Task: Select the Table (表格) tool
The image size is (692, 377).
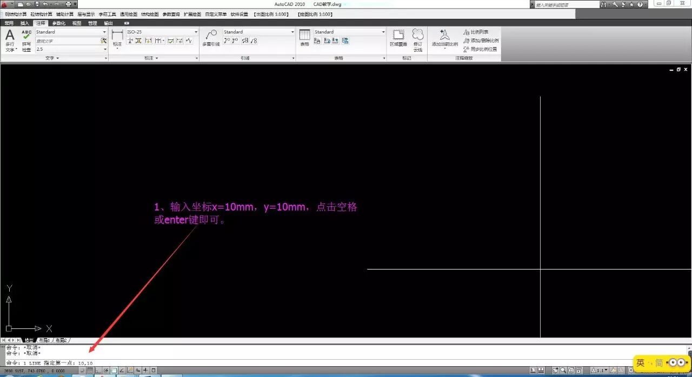Action: pyautogui.click(x=304, y=37)
